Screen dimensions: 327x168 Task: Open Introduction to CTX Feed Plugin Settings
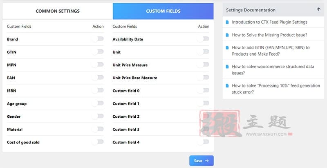[x=270, y=22]
